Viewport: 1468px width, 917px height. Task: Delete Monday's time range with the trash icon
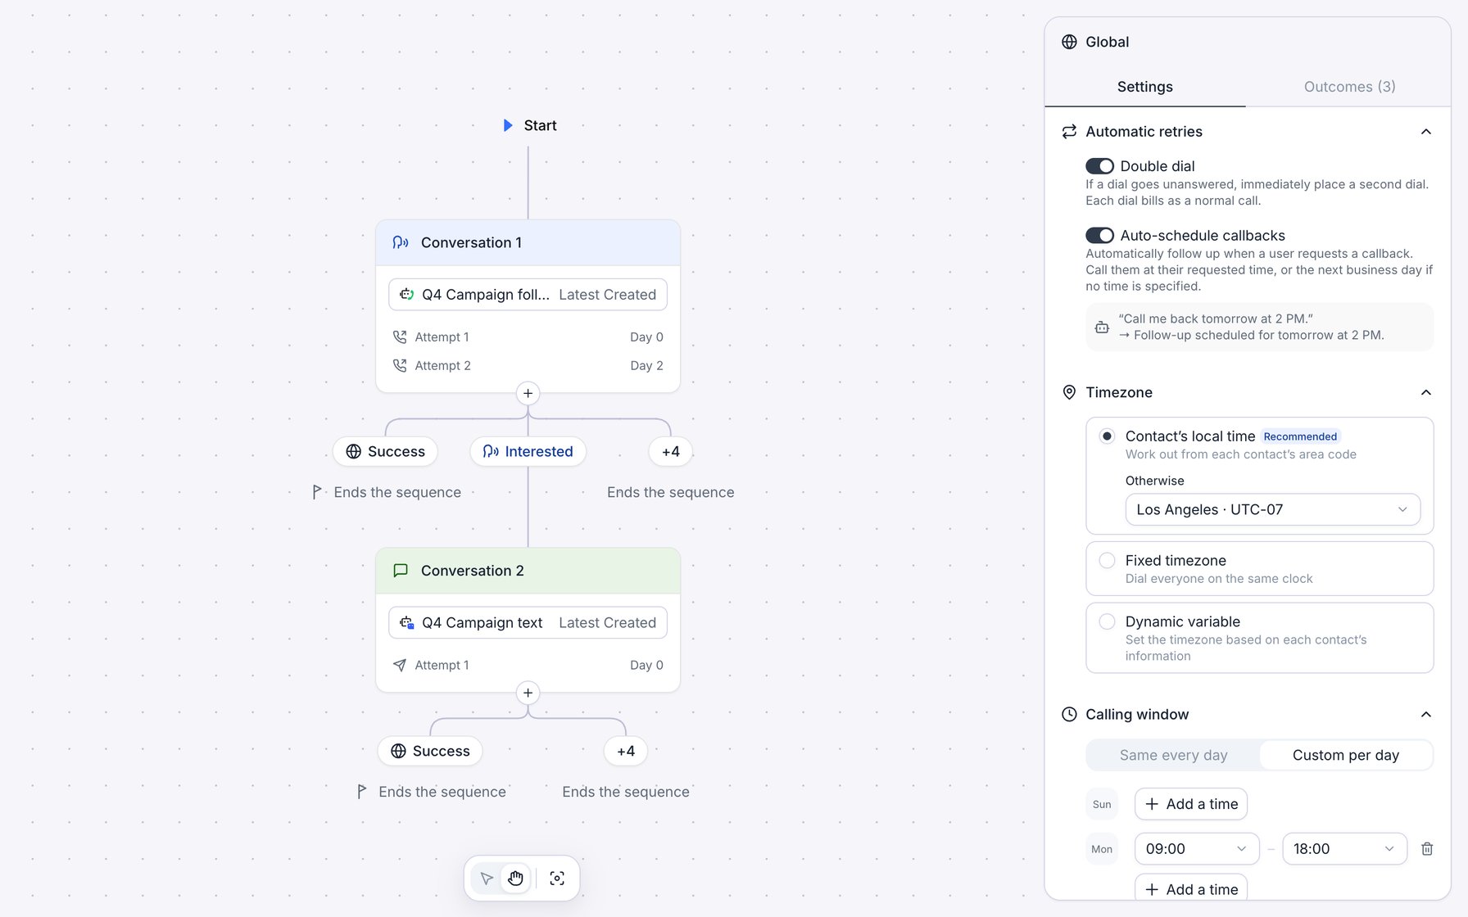pos(1427,849)
